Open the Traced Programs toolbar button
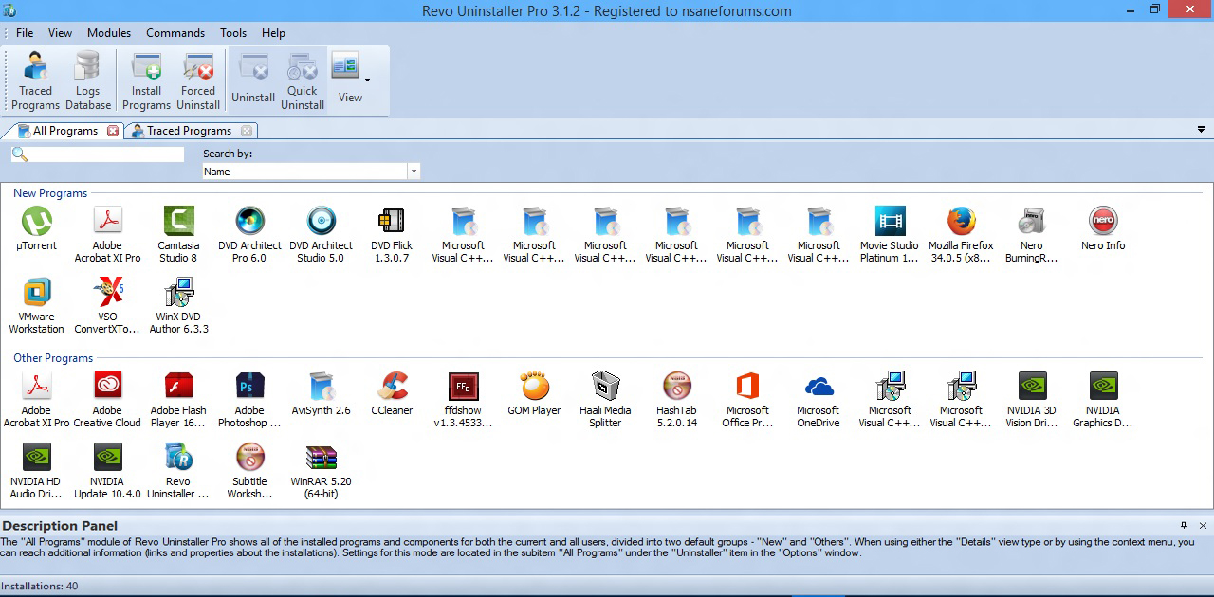1214x597 pixels. pos(36,81)
